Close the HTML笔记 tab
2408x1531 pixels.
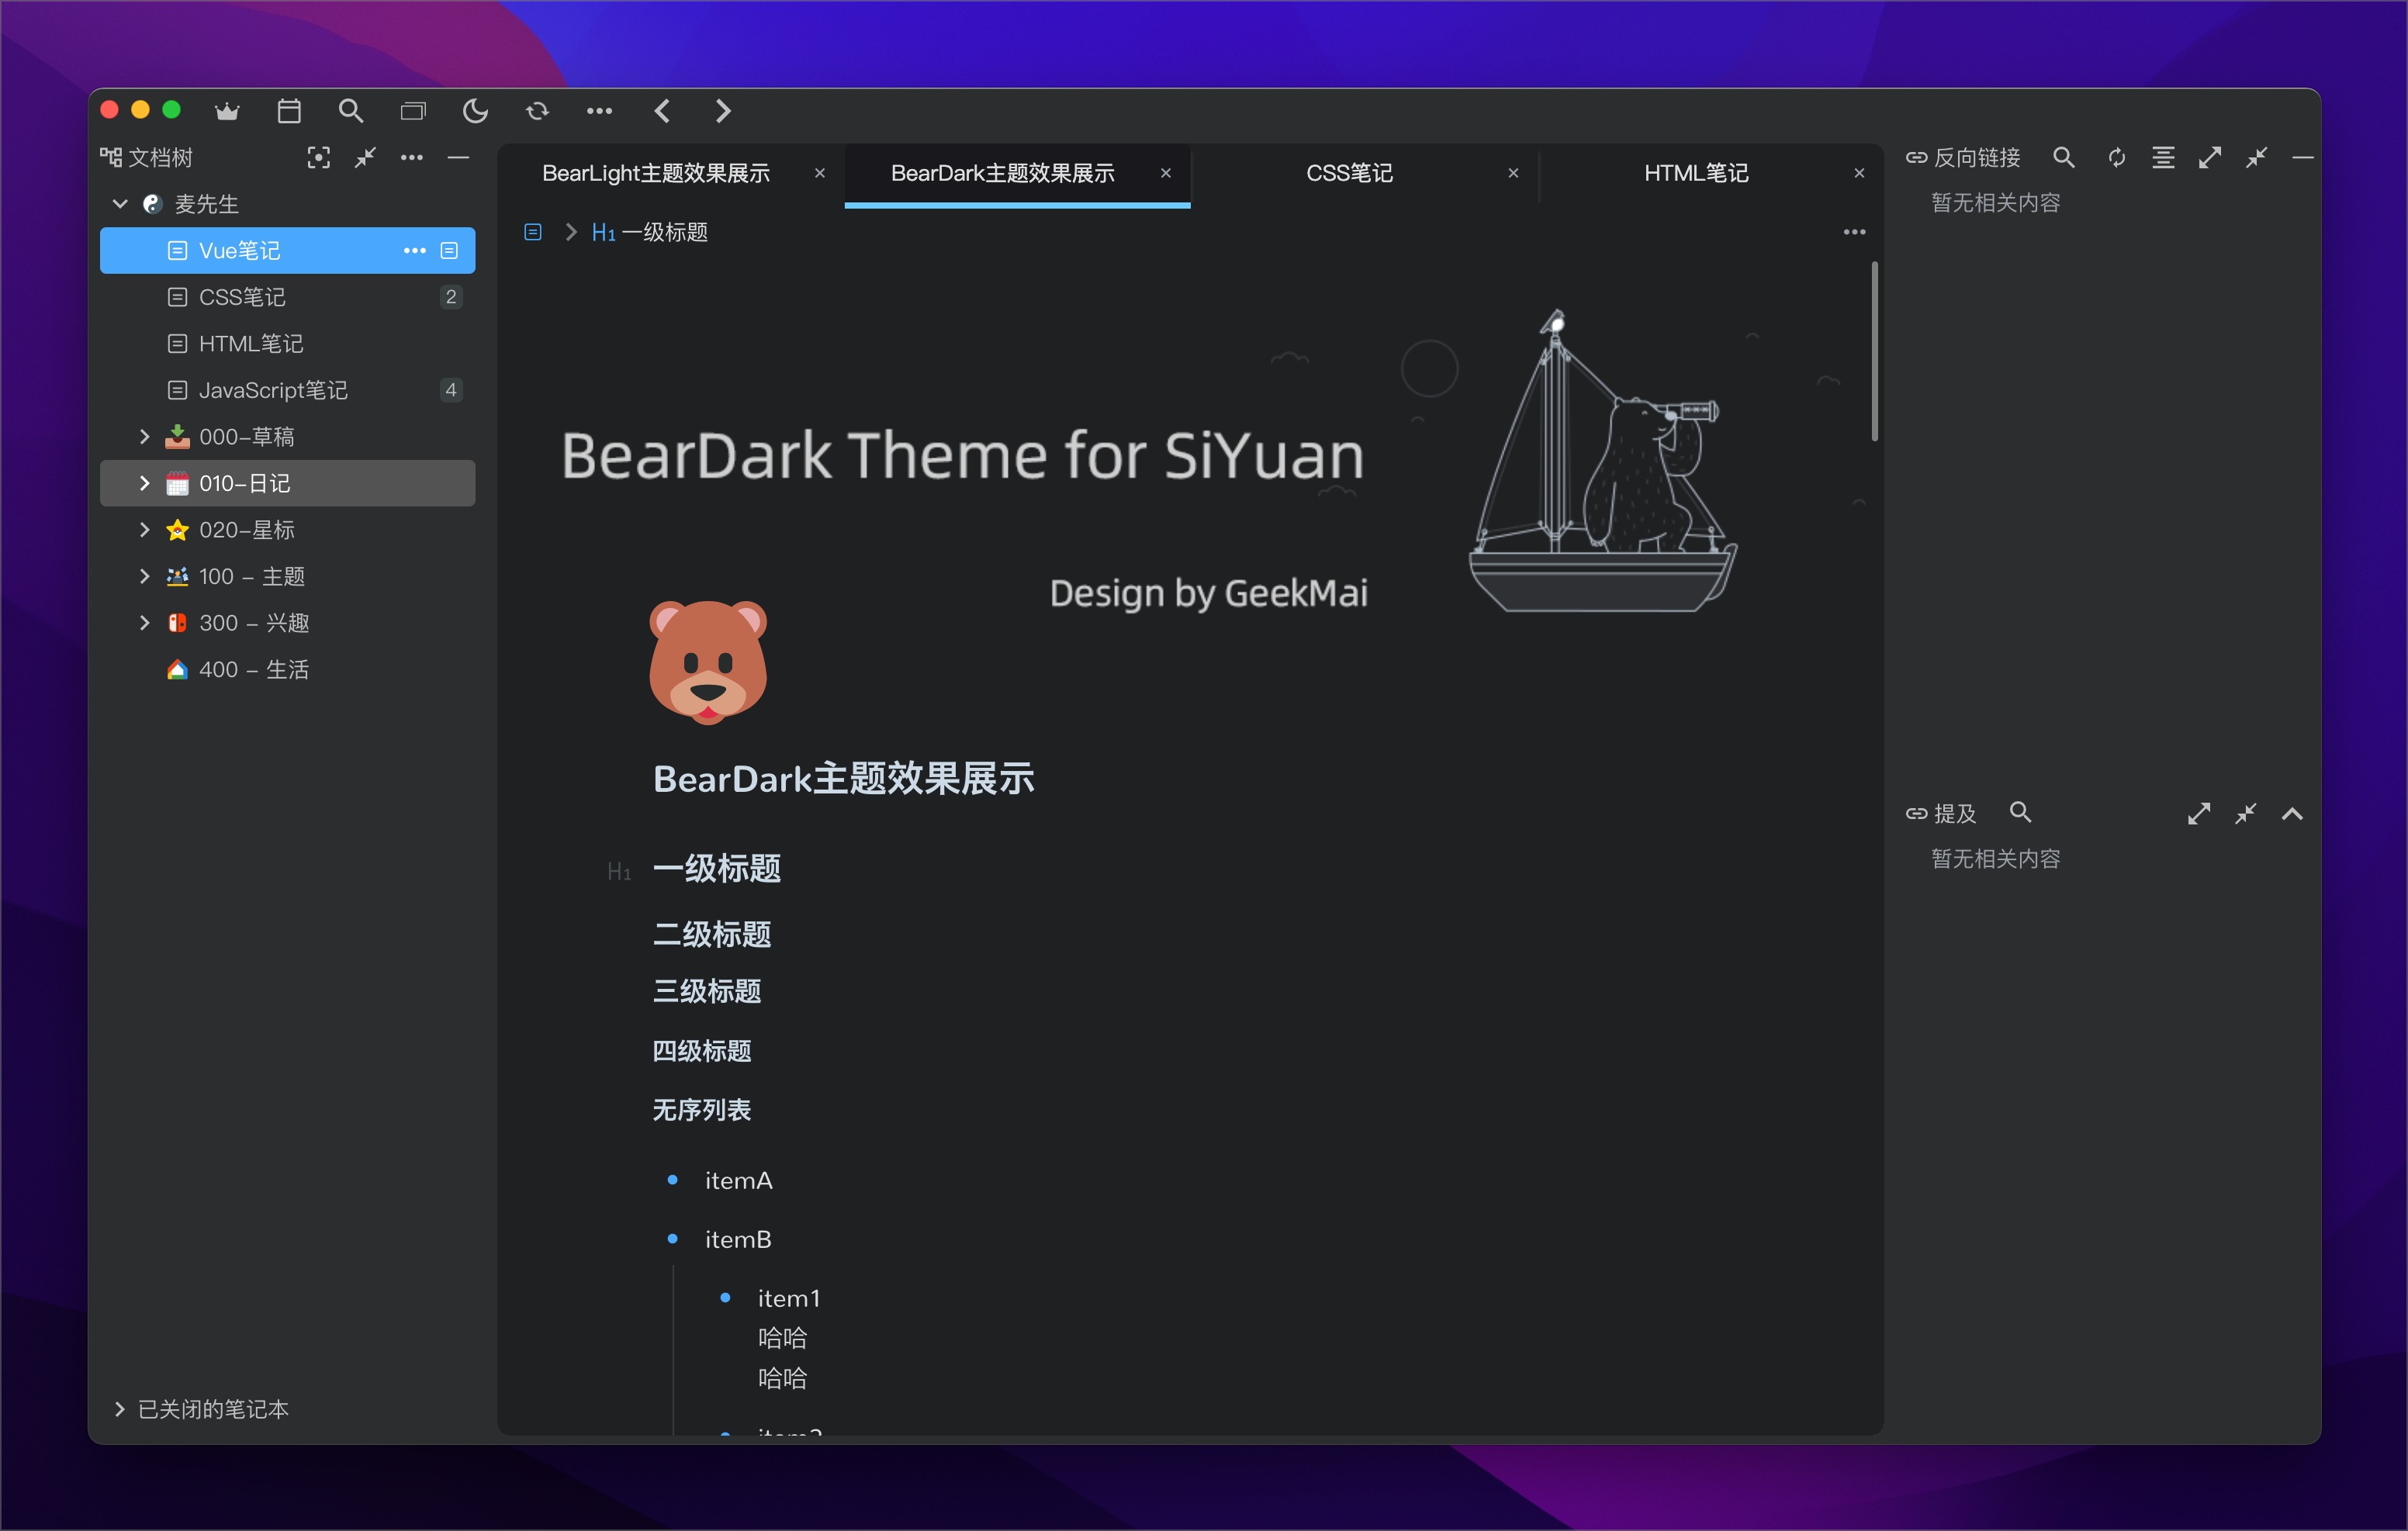coord(1859,173)
